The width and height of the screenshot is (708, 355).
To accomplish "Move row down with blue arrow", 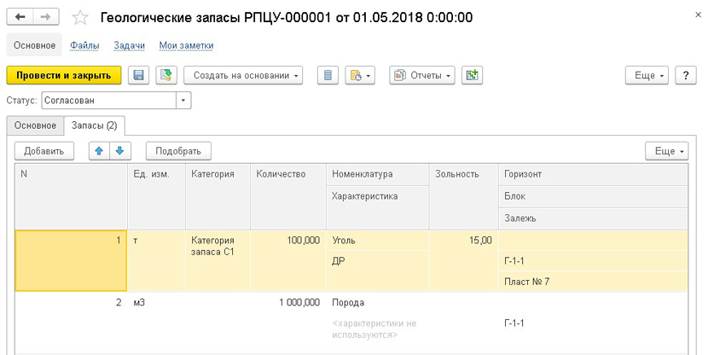I will pyautogui.click(x=119, y=151).
